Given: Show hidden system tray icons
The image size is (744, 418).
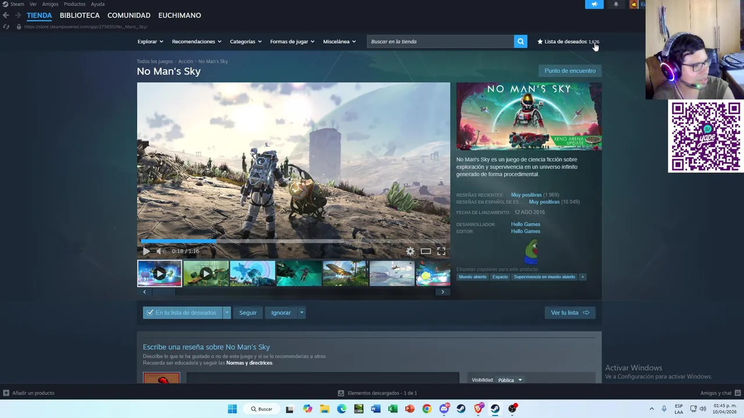Looking at the screenshot, I should [x=652, y=409].
